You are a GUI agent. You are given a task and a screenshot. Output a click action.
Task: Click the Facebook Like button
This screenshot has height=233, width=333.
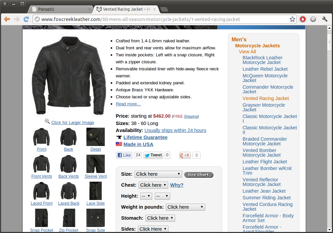pos(124,155)
